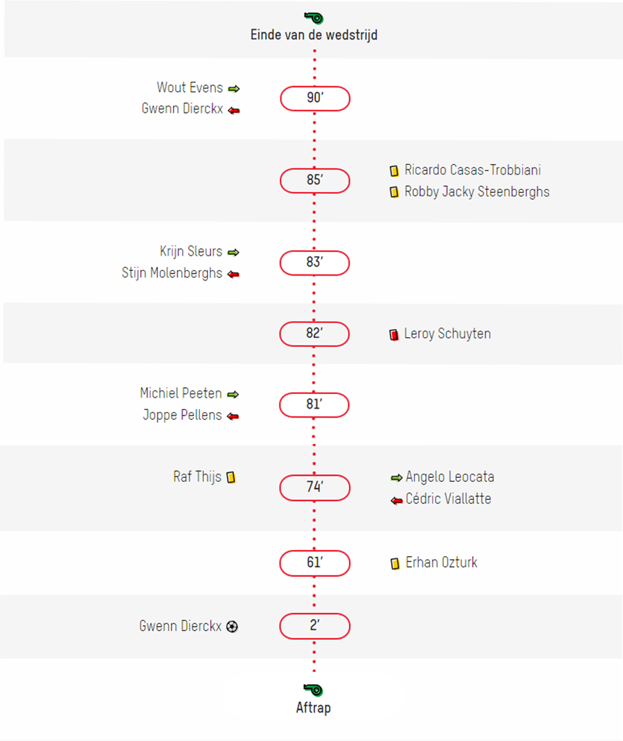Select the 90' timeline marker
Image resolution: width=623 pixels, height=741 pixels.
(x=315, y=98)
